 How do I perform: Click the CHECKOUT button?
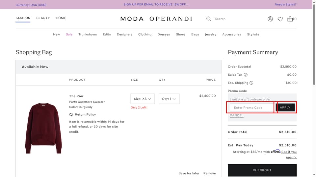pos(262,170)
